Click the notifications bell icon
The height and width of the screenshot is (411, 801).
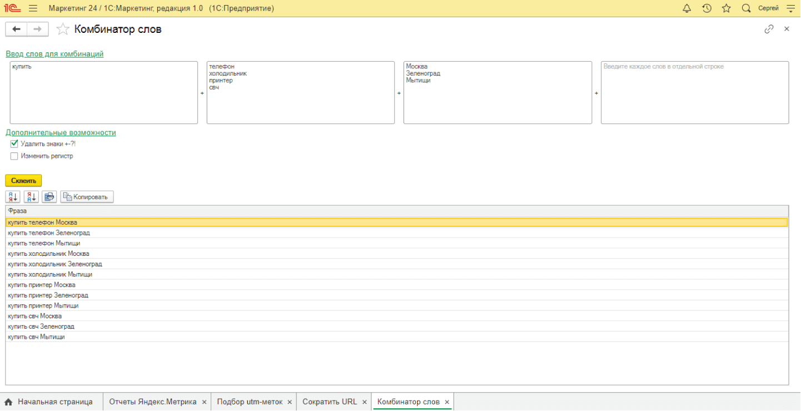tap(686, 8)
